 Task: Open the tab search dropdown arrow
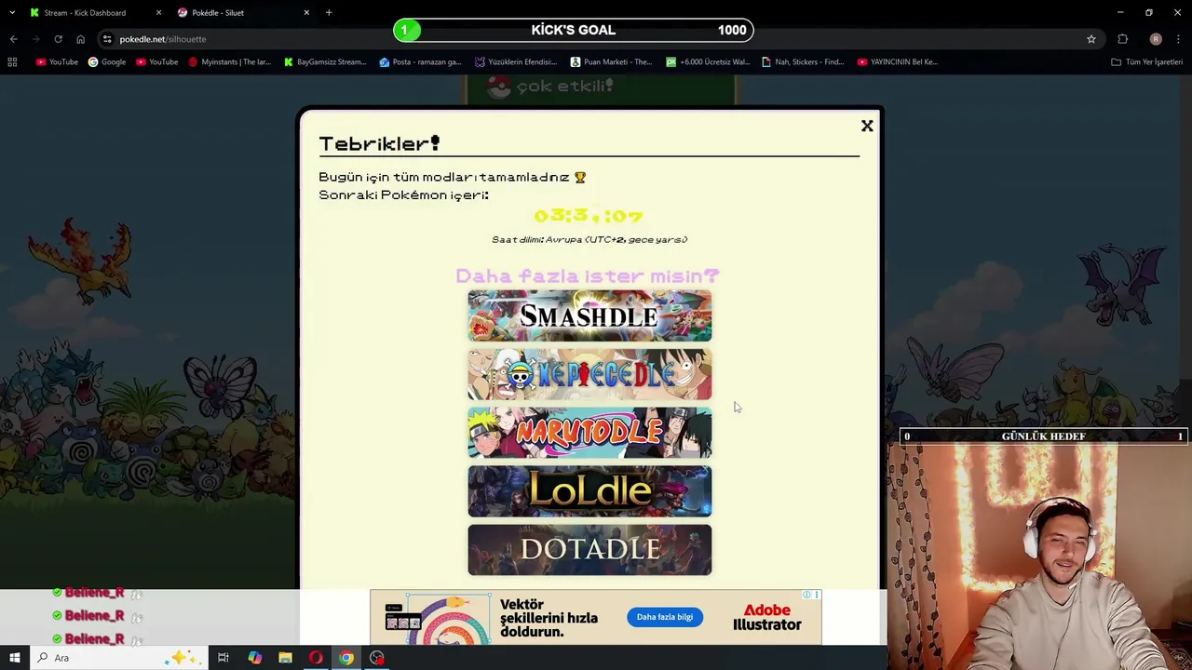(x=11, y=13)
